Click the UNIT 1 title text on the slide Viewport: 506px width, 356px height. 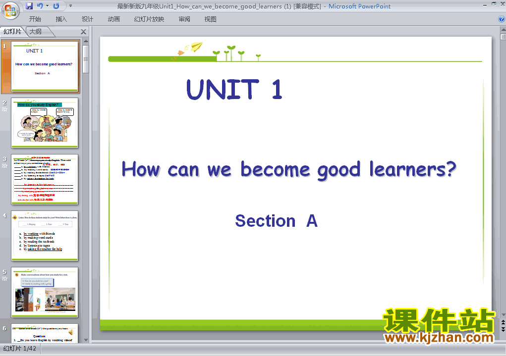point(234,89)
